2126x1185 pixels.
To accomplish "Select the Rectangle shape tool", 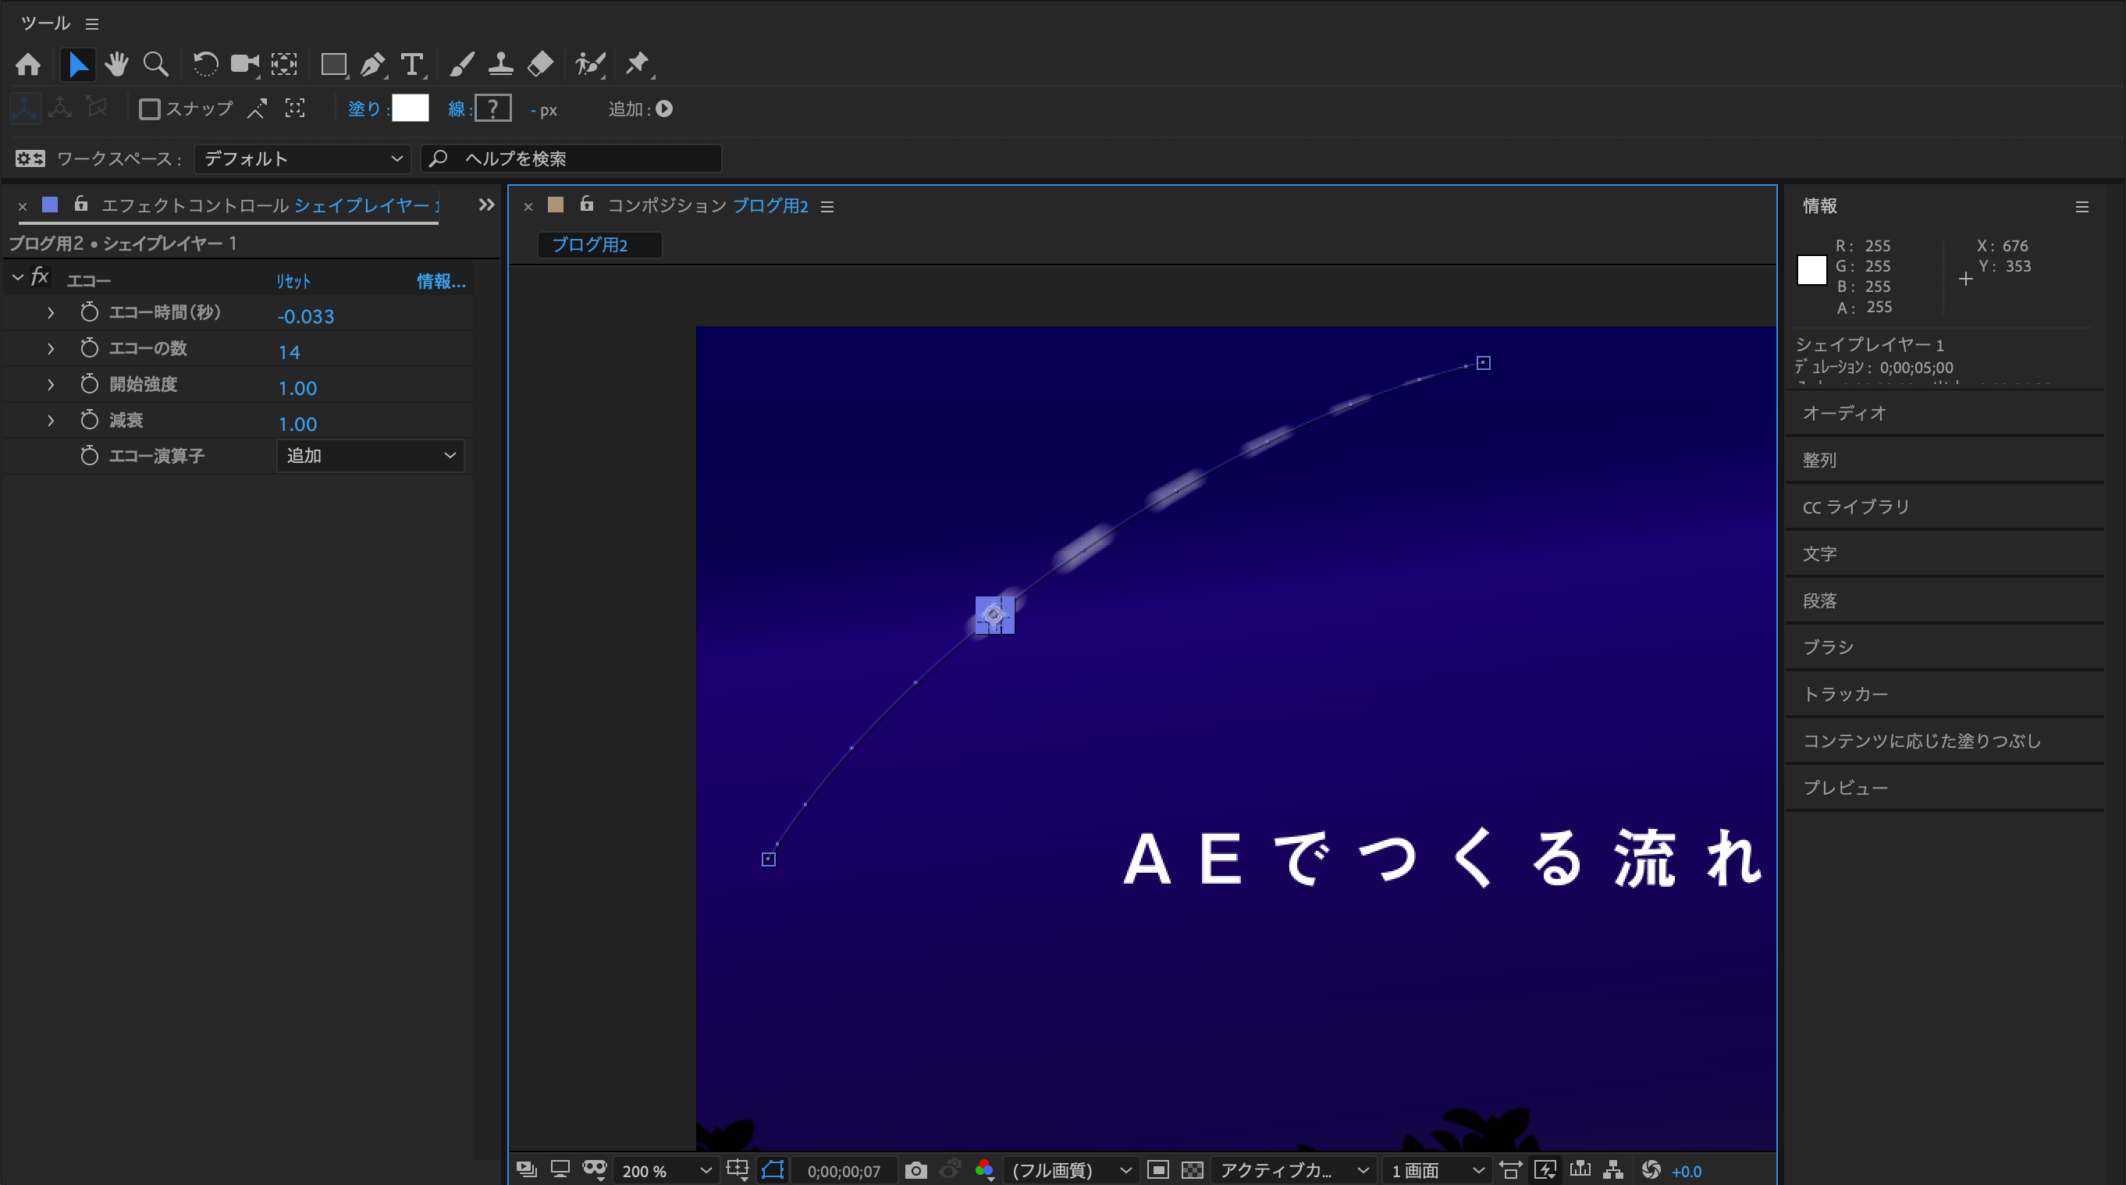I will tap(333, 64).
